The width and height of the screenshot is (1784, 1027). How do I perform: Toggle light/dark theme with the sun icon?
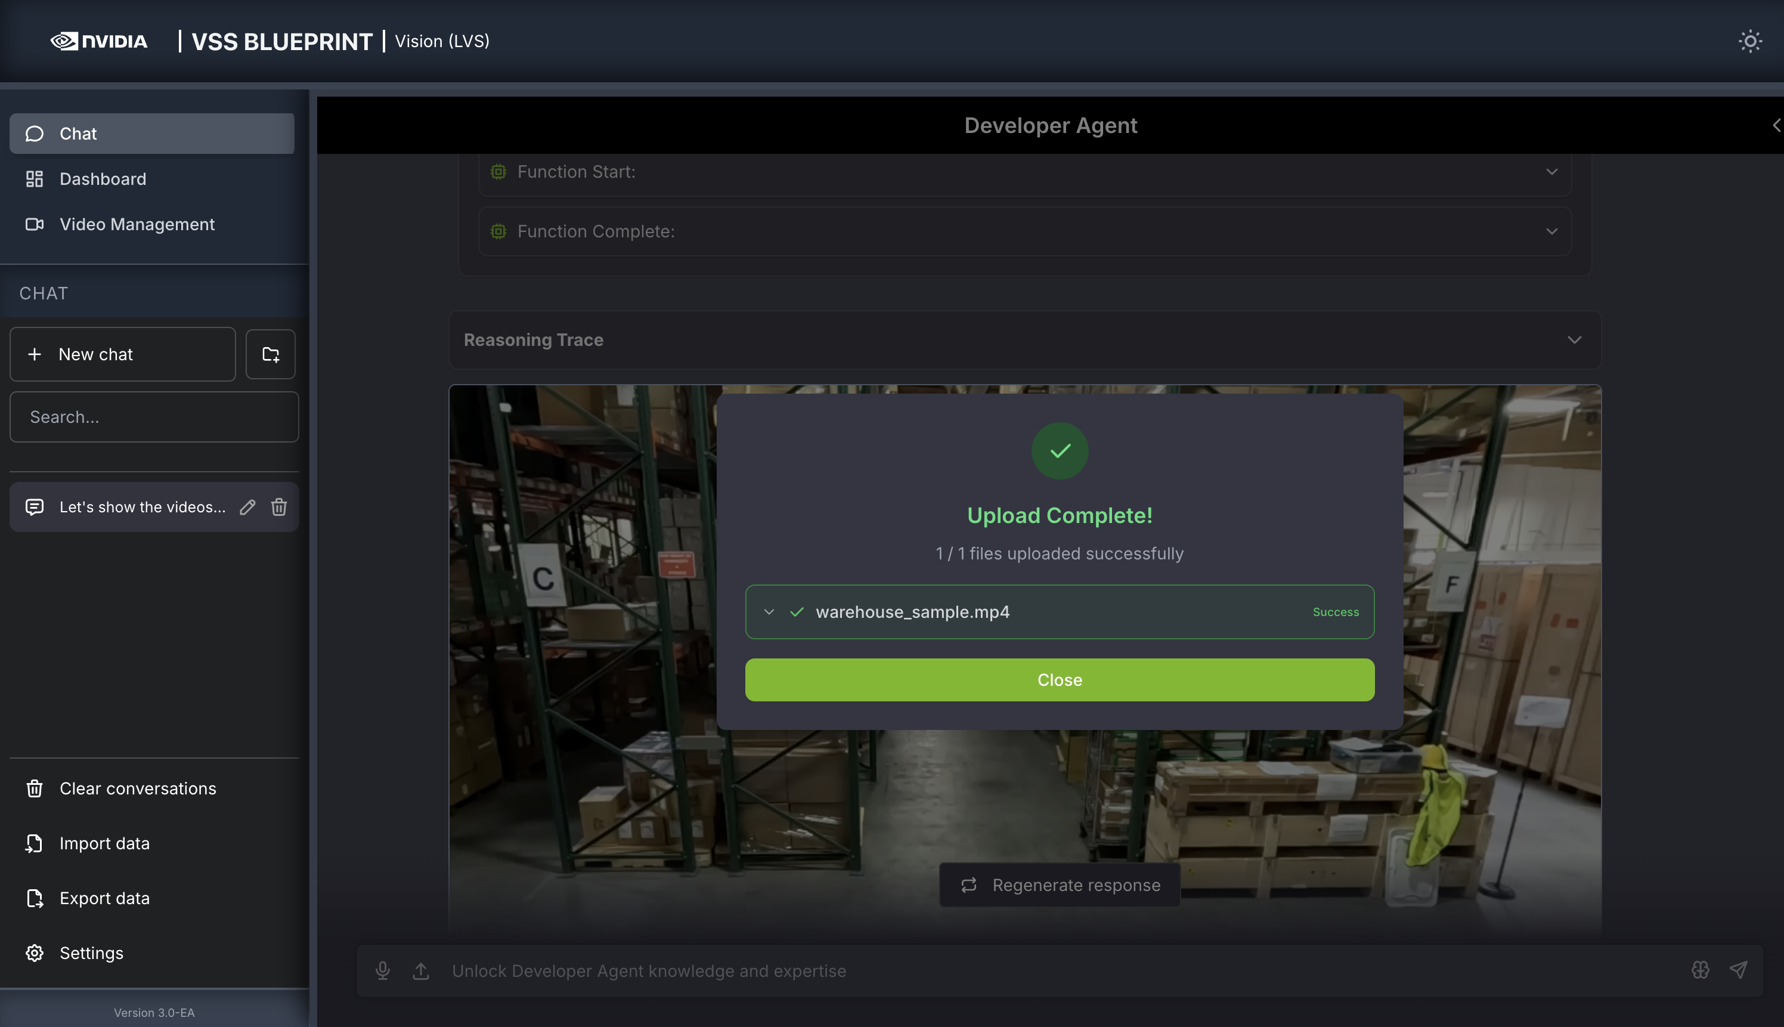point(1749,41)
